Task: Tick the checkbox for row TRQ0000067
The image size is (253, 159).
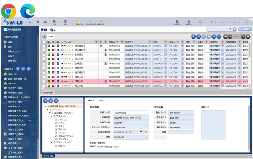Action: tap(44, 72)
